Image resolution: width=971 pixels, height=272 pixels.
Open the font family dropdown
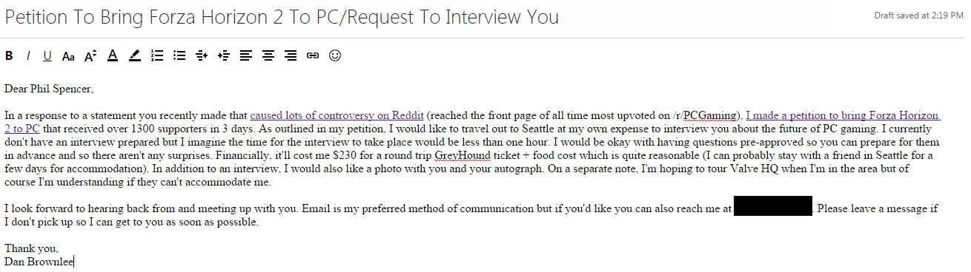[x=68, y=55]
